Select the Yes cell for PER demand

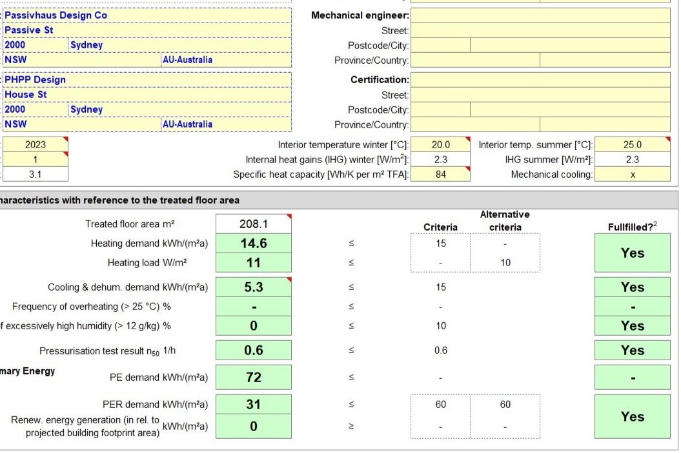pos(633,416)
